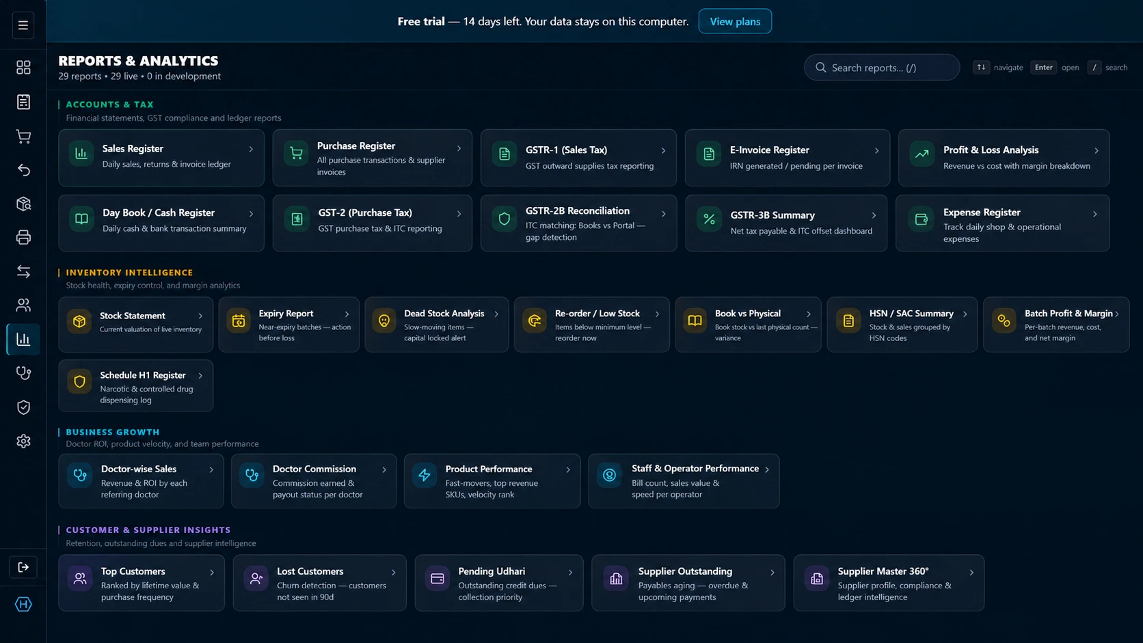
Task: Expand the Lost Customers chevron
Action: click(394, 573)
